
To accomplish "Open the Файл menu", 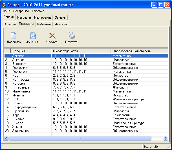I will [x=6, y=11].
